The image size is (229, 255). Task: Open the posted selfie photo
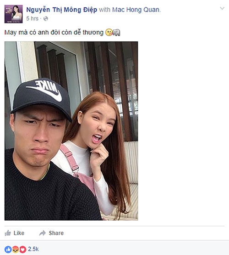[71, 131]
